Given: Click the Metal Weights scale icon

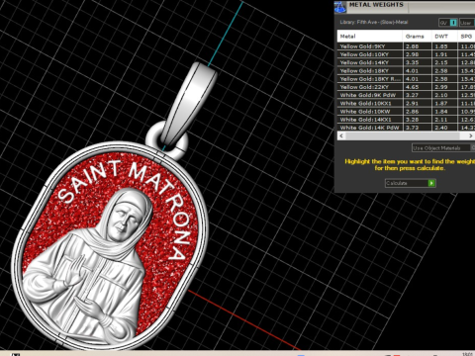Looking at the screenshot, I should point(340,7).
